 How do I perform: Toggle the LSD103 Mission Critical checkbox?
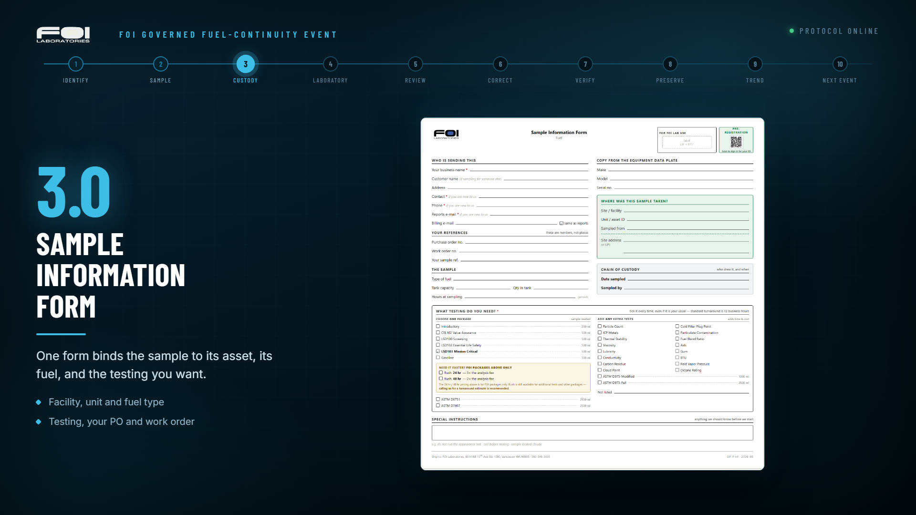pos(438,351)
